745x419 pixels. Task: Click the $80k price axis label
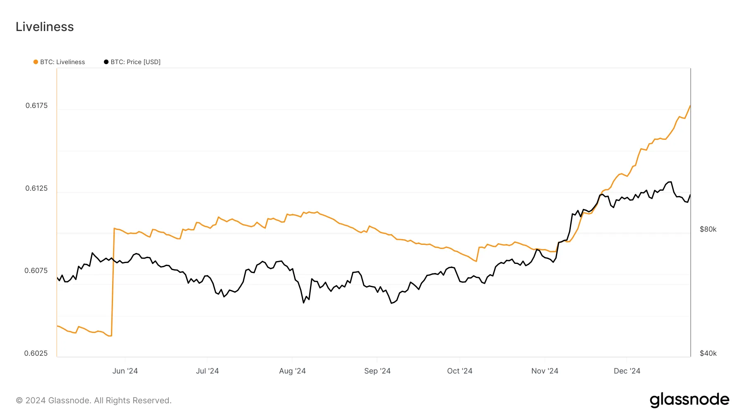point(708,229)
